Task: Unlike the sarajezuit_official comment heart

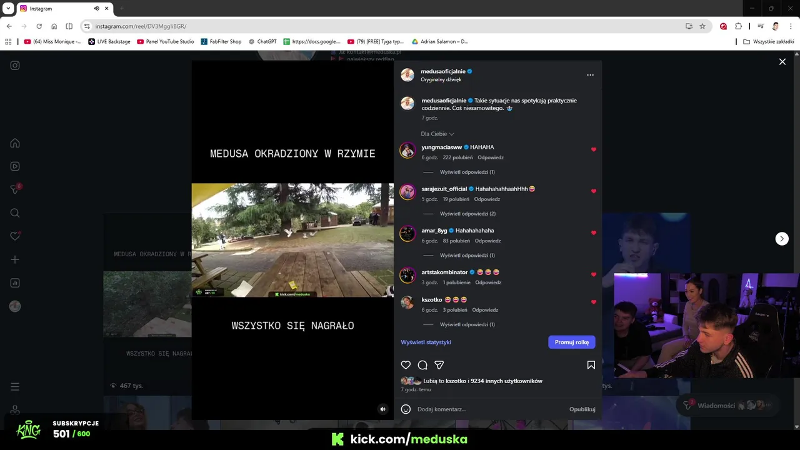Action: pyautogui.click(x=594, y=191)
